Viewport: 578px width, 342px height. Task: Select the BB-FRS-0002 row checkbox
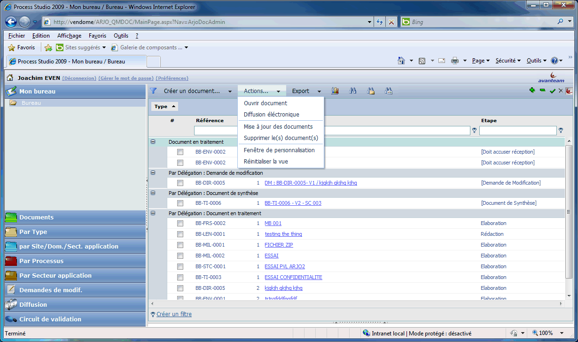(180, 224)
